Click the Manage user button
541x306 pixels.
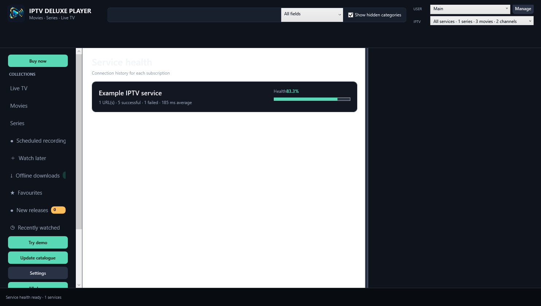tap(523, 9)
